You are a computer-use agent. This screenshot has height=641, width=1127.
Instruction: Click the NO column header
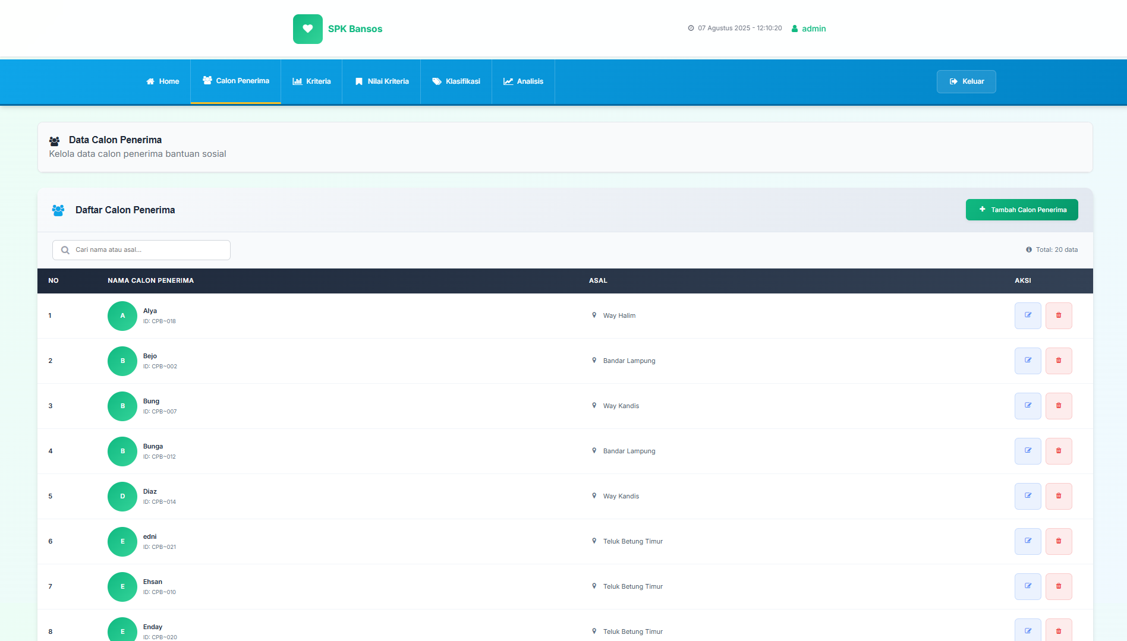pos(53,280)
